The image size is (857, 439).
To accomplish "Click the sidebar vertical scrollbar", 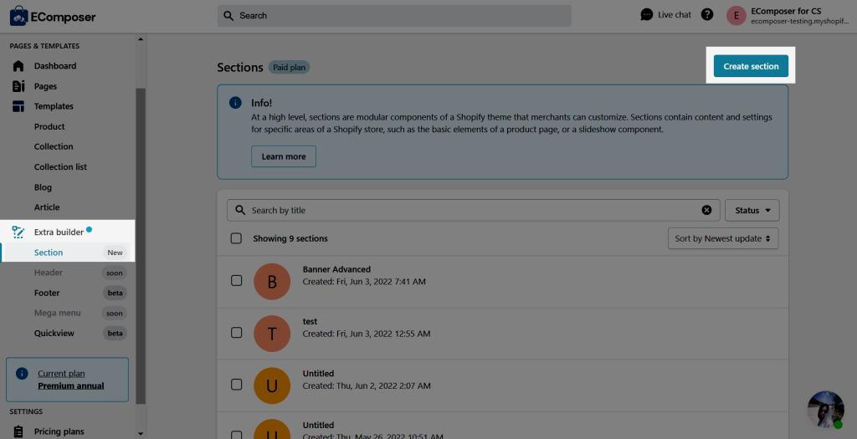I will pyautogui.click(x=141, y=246).
